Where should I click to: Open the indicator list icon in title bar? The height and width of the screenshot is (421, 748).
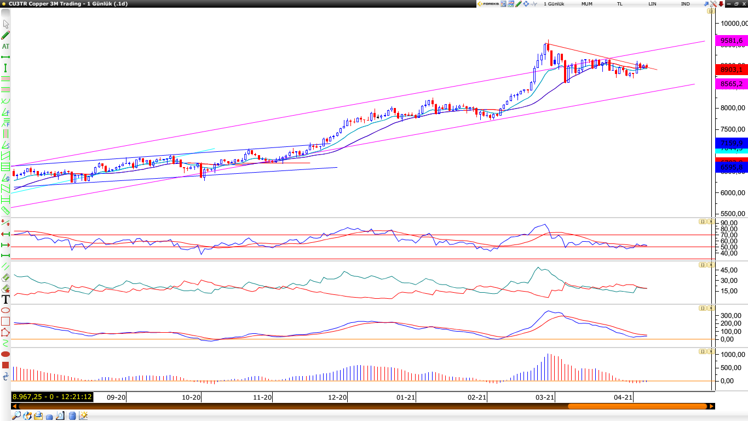point(503,4)
